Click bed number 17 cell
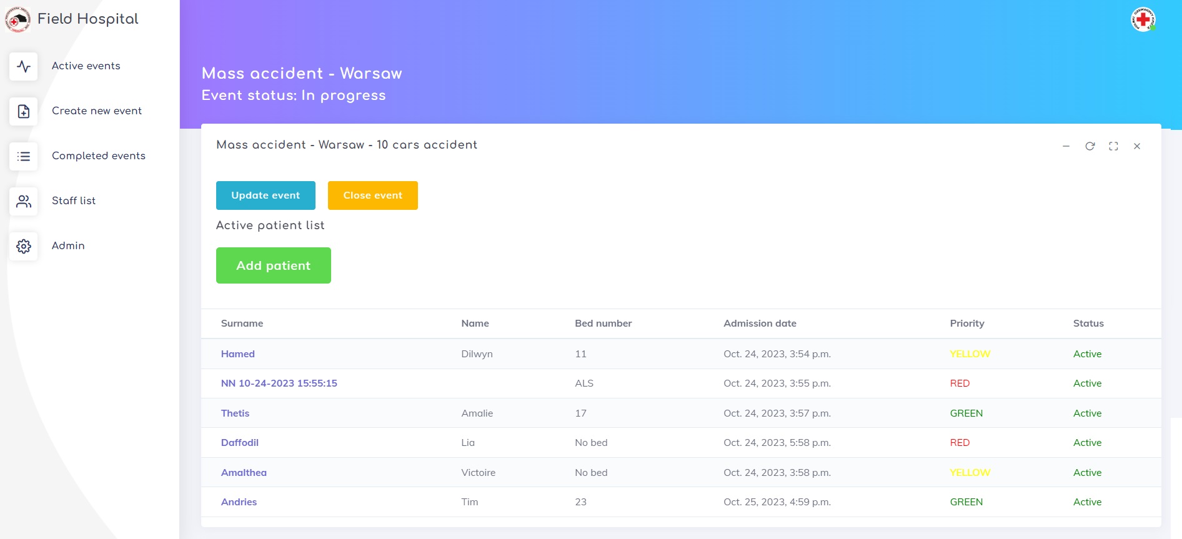Viewport: 1182px width, 539px height. pos(580,413)
